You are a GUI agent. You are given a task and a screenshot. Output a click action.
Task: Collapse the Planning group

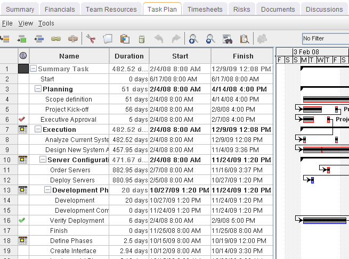38,89
